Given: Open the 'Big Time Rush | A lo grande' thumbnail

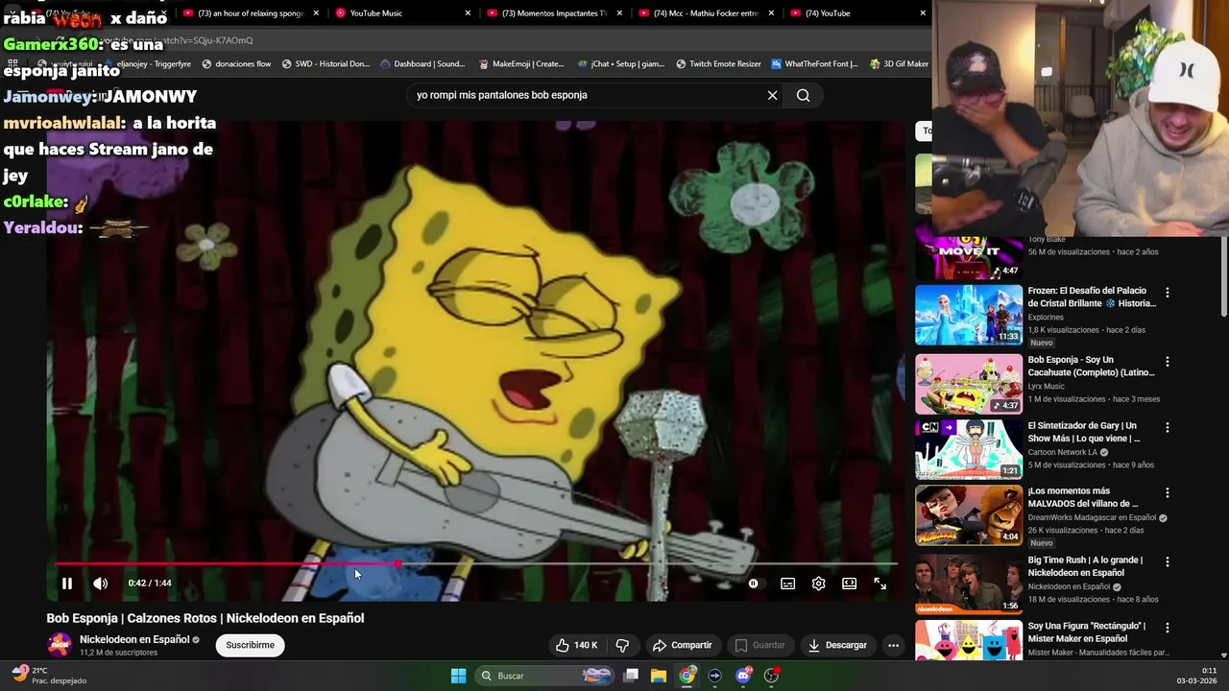Looking at the screenshot, I should [969, 583].
